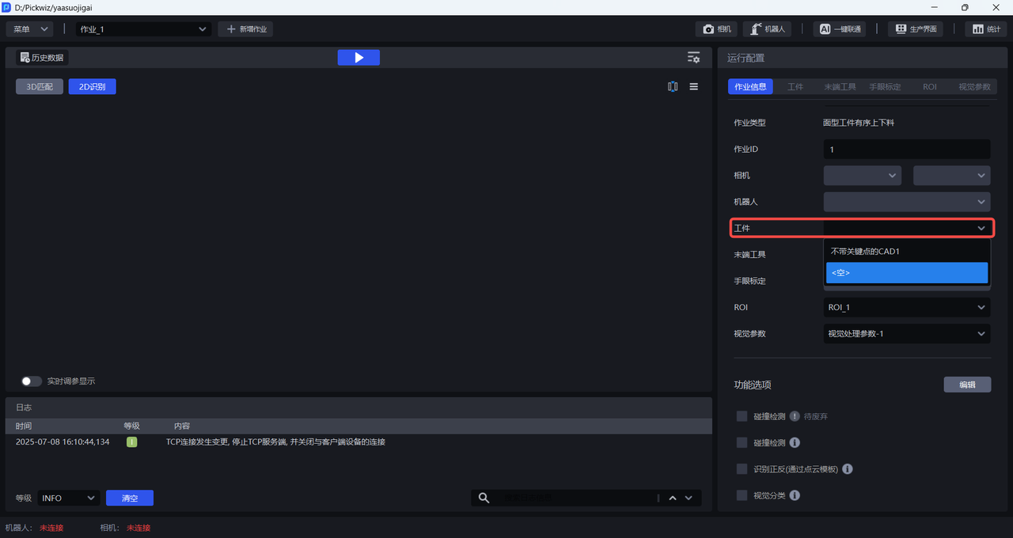Click the split-view icon in the viewer
This screenshot has height=538, width=1013.
click(673, 87)
